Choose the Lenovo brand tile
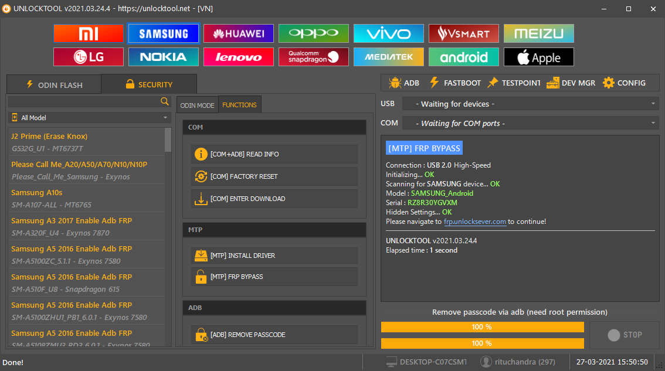The height and width of the screenshot is (371, 665). click(238, 57)
